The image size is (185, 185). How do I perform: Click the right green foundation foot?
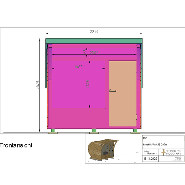pos(135,131)
